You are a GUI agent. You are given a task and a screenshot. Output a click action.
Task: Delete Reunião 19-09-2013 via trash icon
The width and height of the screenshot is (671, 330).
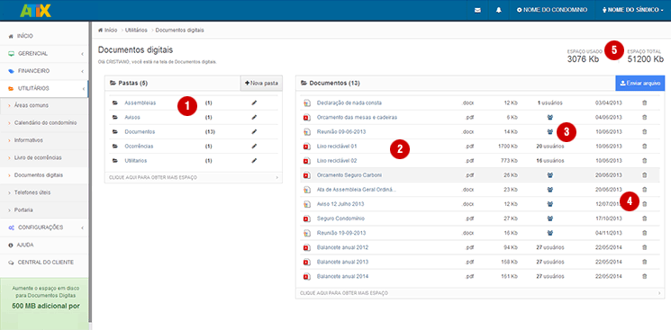pyautogui.click(x=645, y=233)
